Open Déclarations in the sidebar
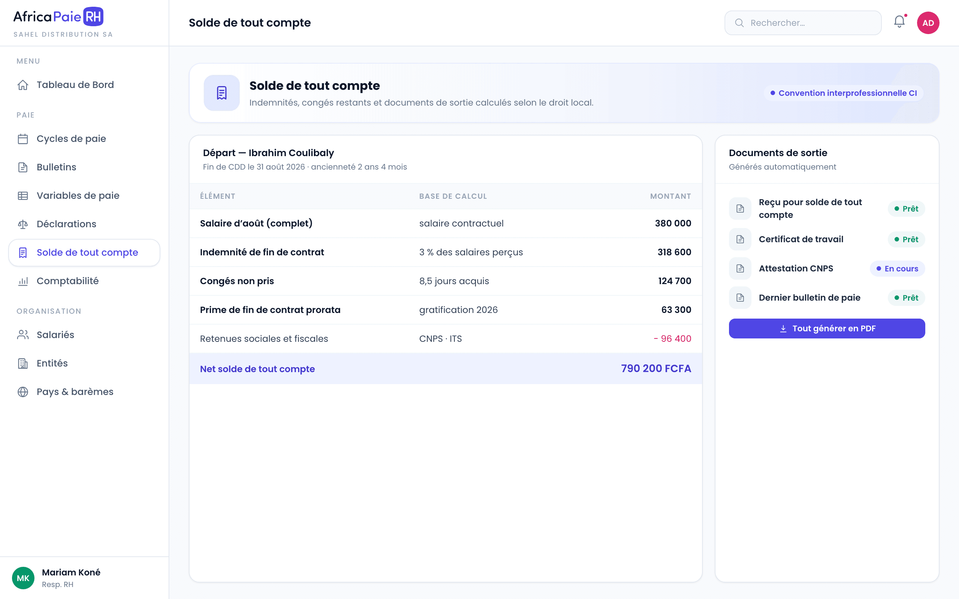959x599 pixels. click(84, 224)
